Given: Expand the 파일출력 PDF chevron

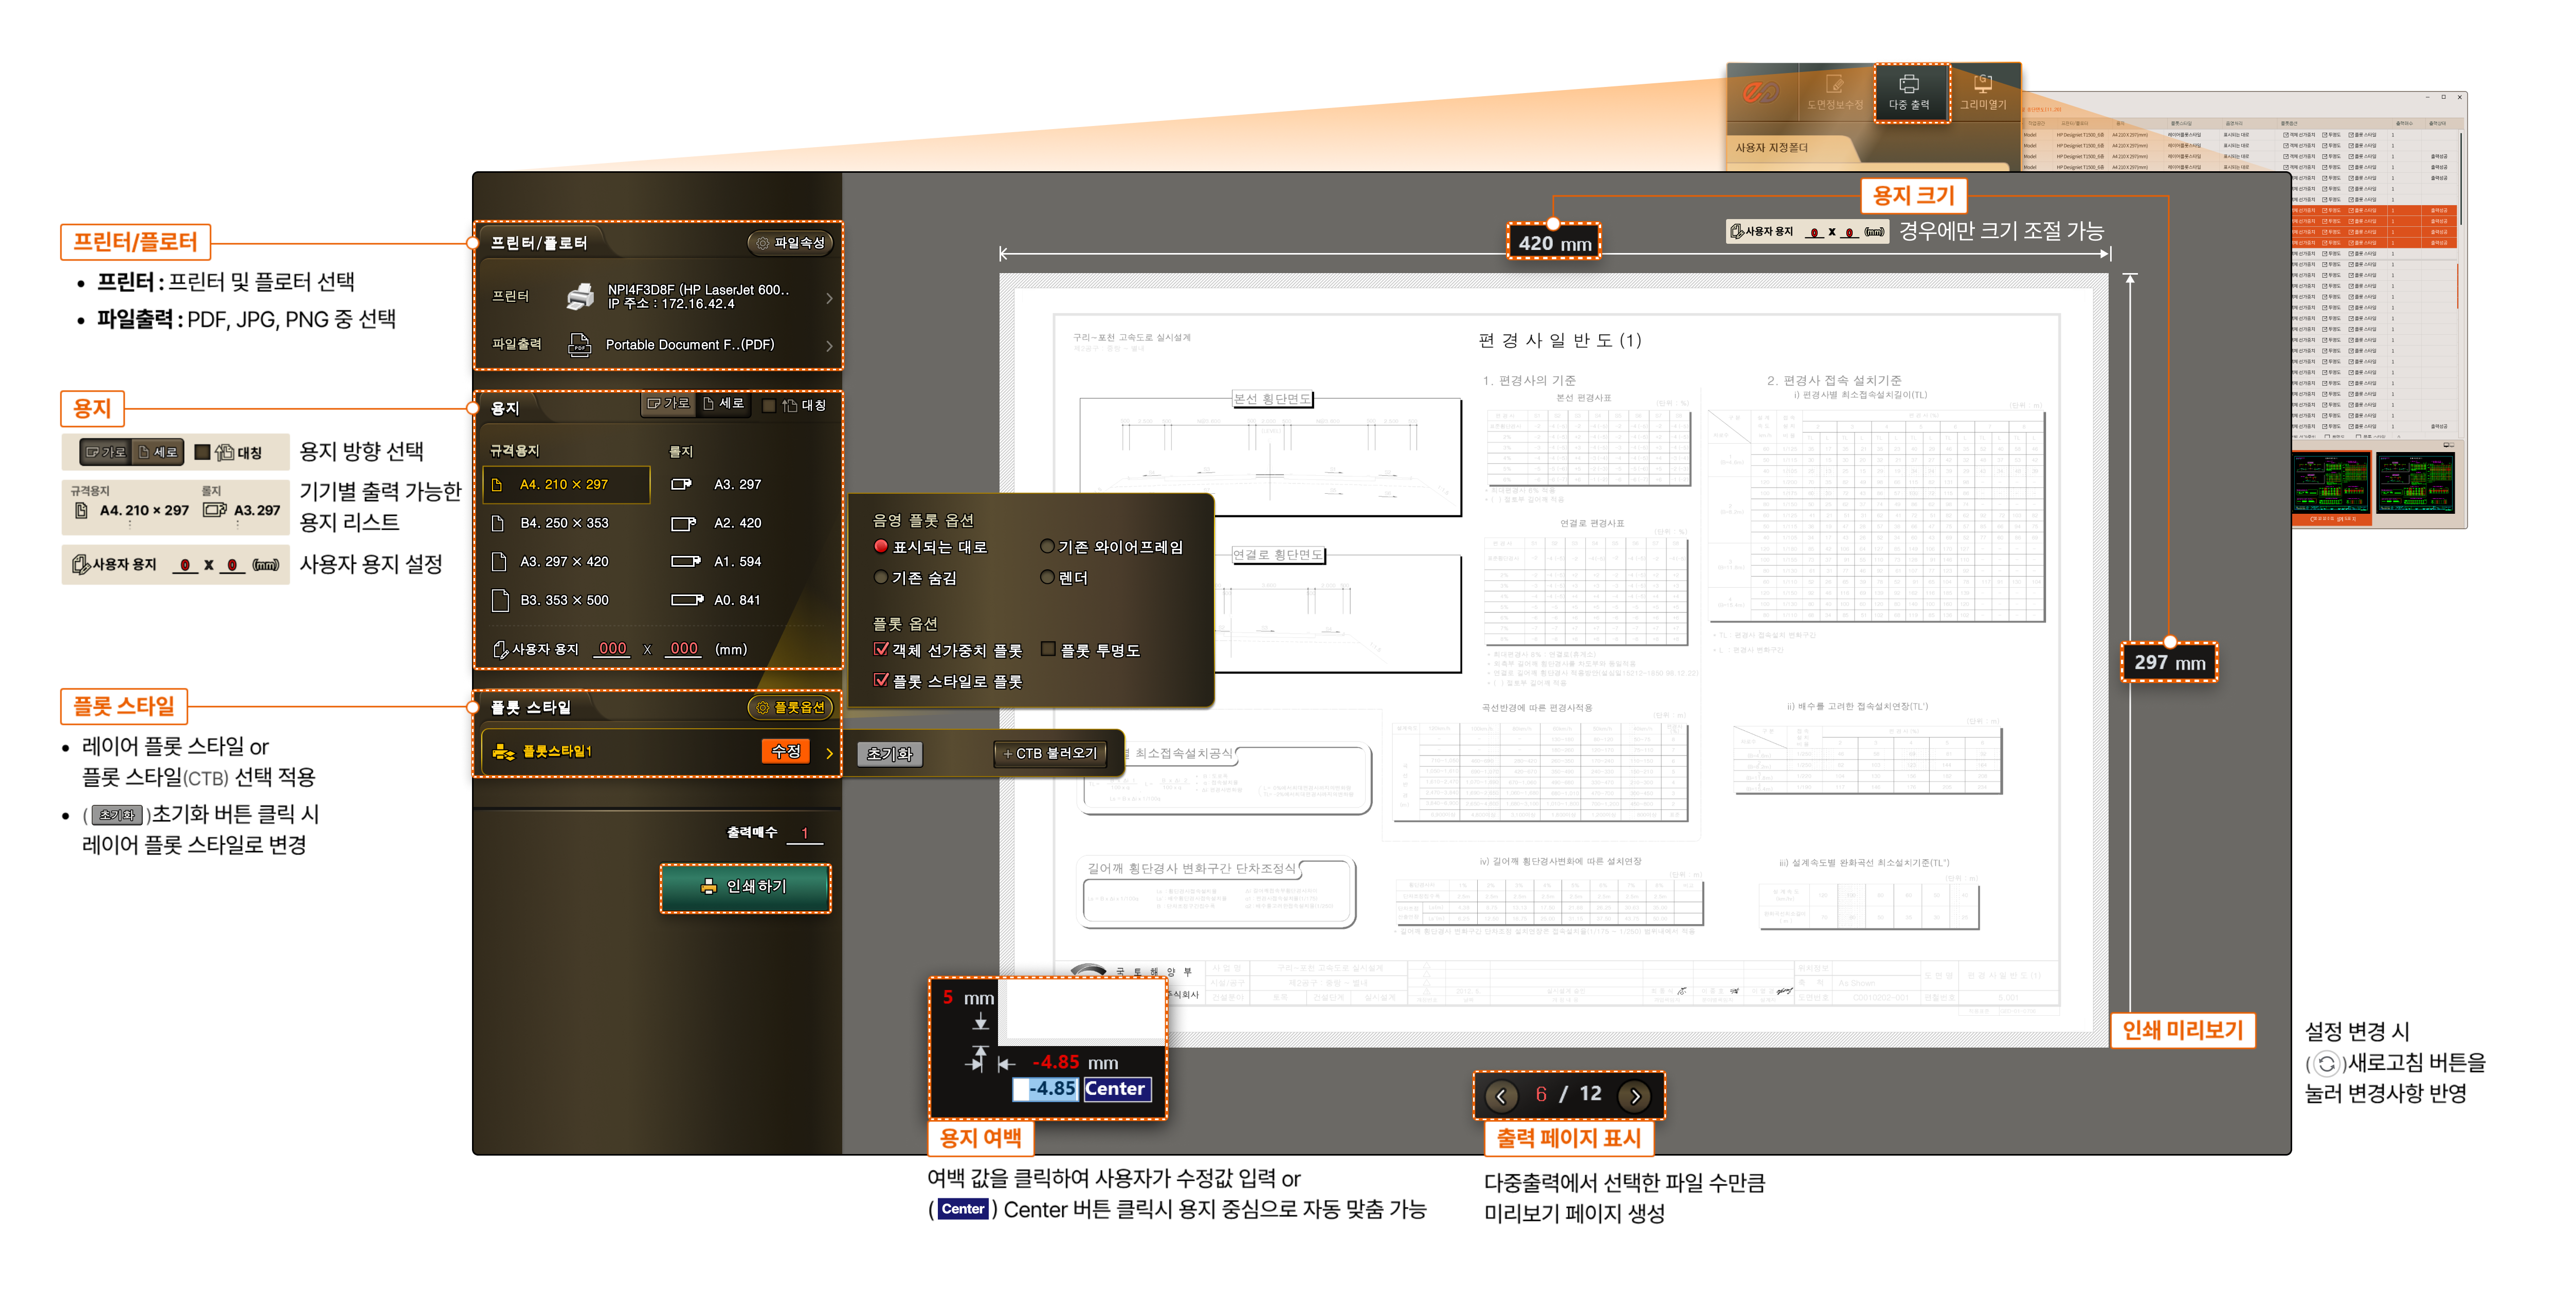Looking at the screenshot, I should coord(829,346).
